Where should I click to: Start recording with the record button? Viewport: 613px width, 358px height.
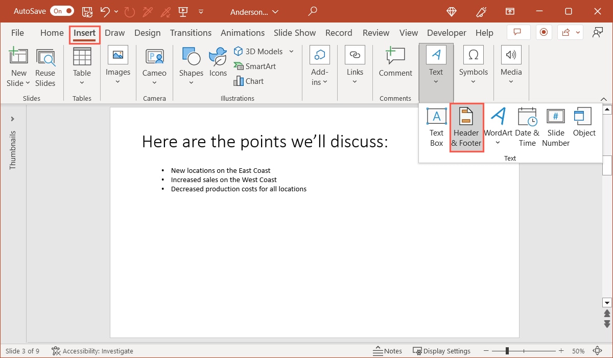click(544, 32)
